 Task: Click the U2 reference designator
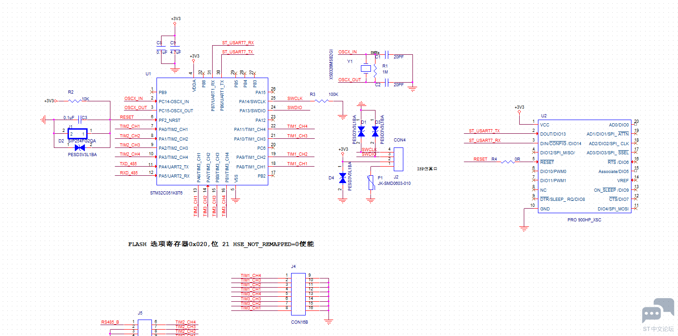(x=544, y=115)
